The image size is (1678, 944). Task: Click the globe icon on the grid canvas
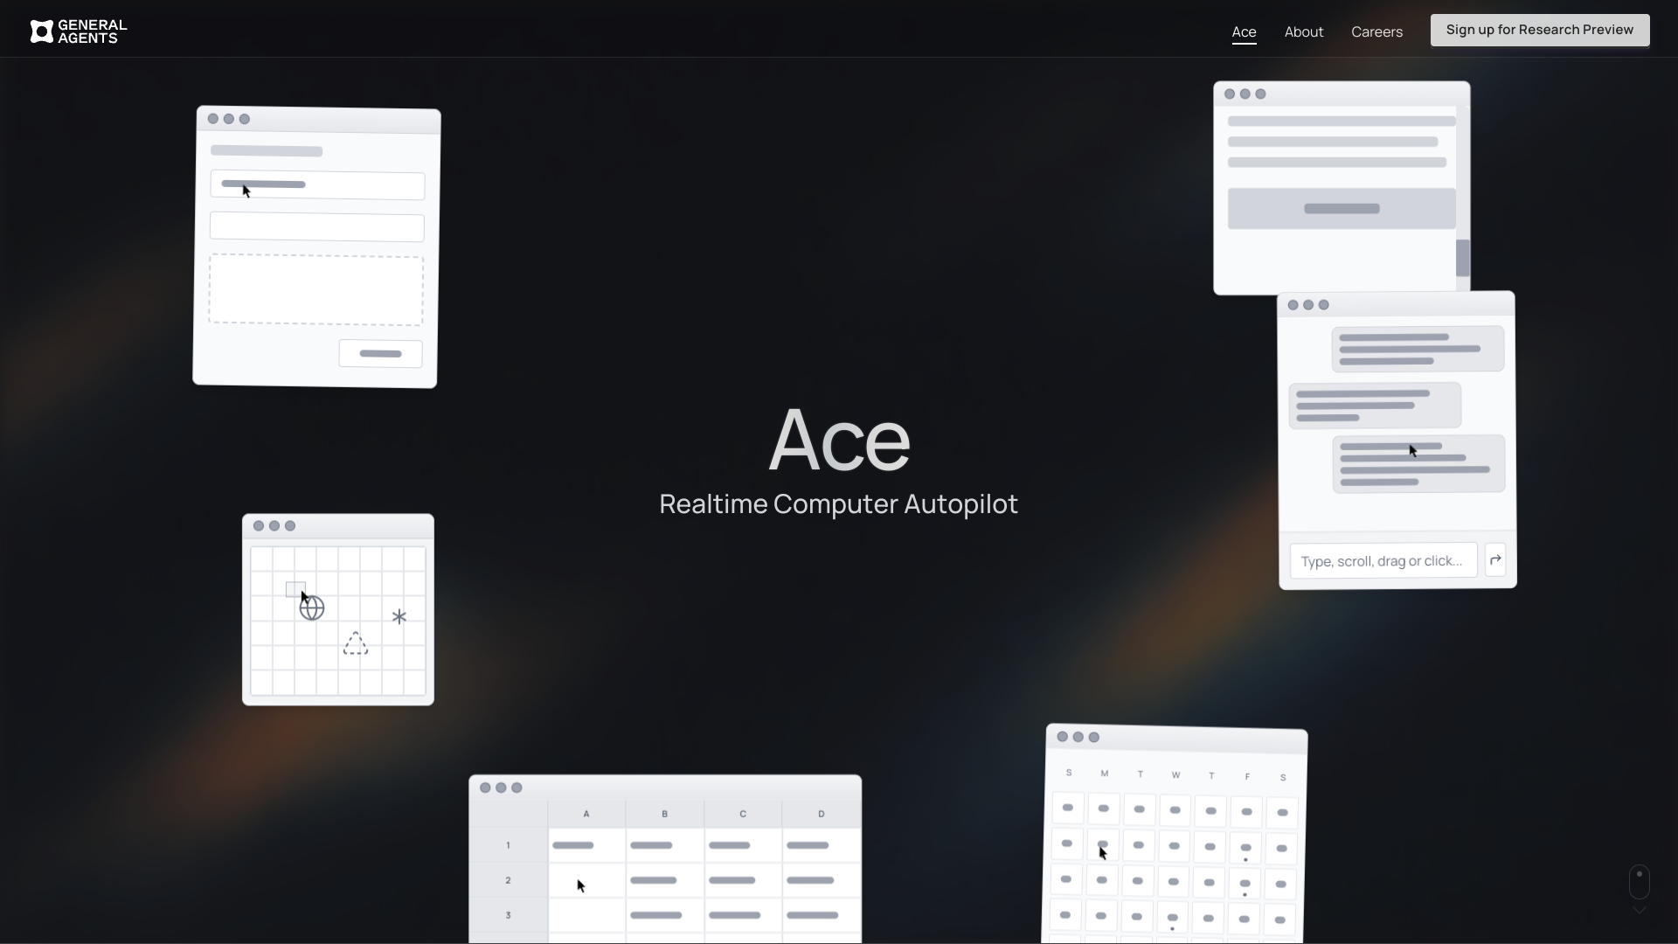click(312, 608)
